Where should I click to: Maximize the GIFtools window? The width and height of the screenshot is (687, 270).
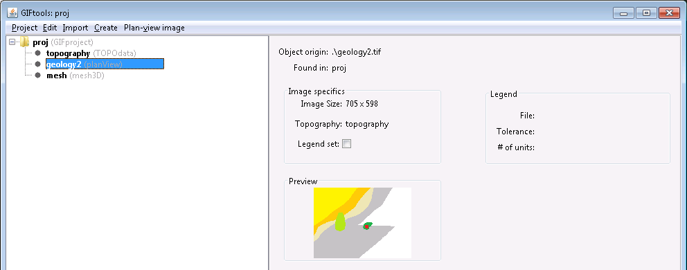coord(646,12)
